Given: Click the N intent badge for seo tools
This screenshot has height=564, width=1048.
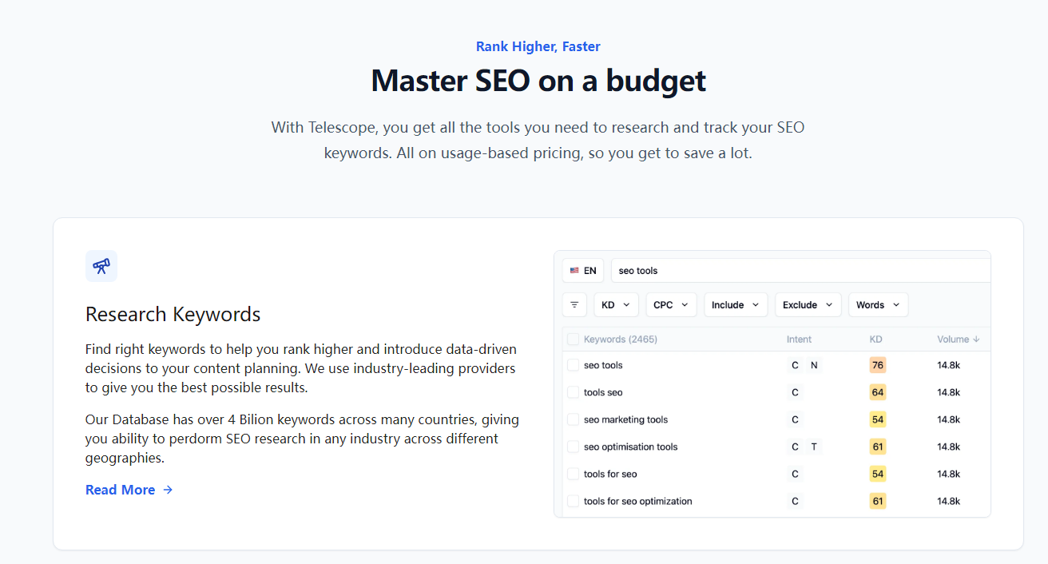Looking at the screenshot, I should pyautogui.click(x=814, y=365).
